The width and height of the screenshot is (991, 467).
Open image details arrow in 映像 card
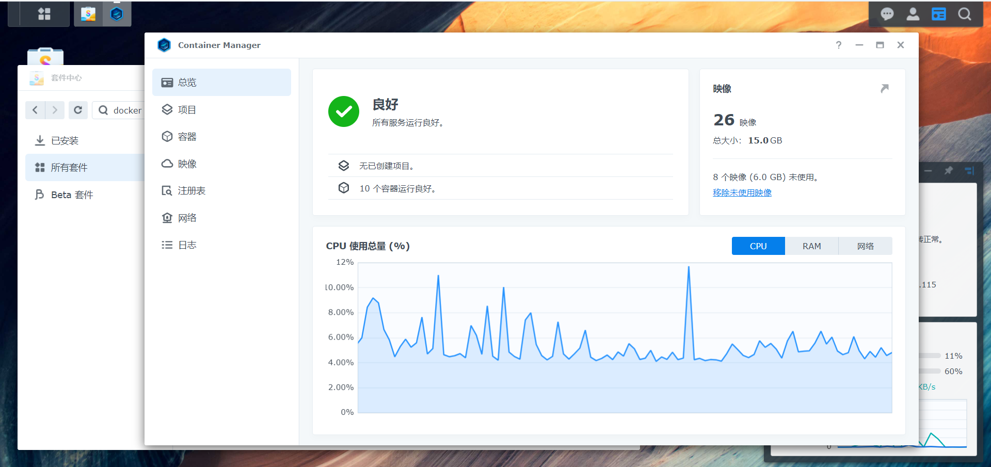[x=885, y=89]
